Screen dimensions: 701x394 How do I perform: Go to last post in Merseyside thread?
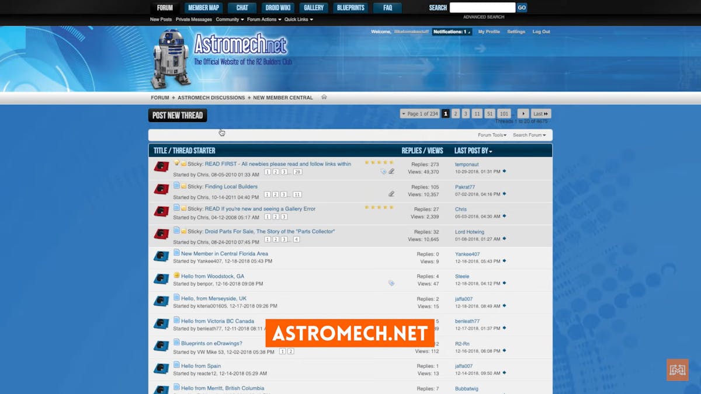pos(504,306)
